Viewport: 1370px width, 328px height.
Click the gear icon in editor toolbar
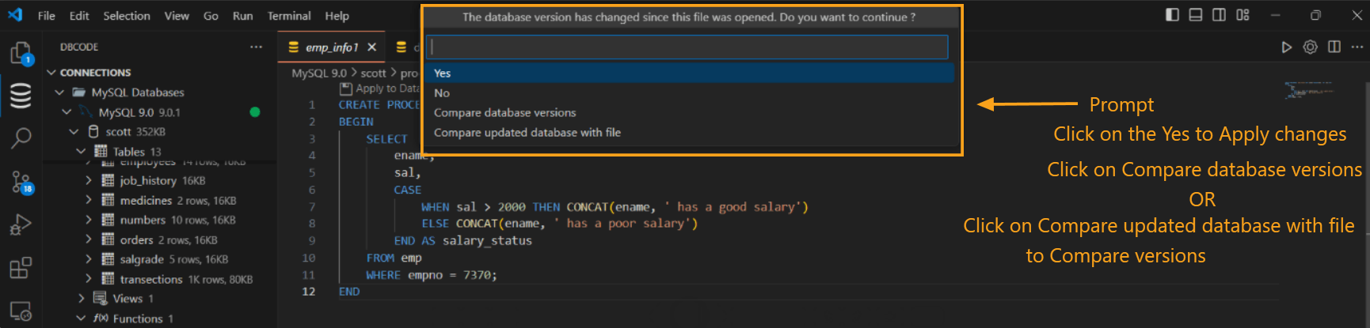point(1311,47)
